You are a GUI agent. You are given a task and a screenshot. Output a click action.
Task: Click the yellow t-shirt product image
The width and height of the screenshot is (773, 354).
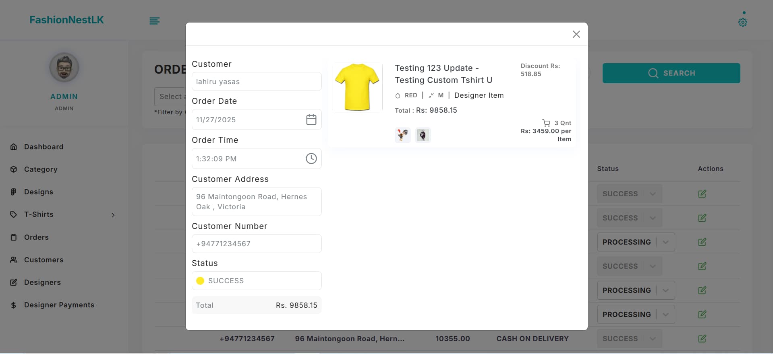point(357,87)
